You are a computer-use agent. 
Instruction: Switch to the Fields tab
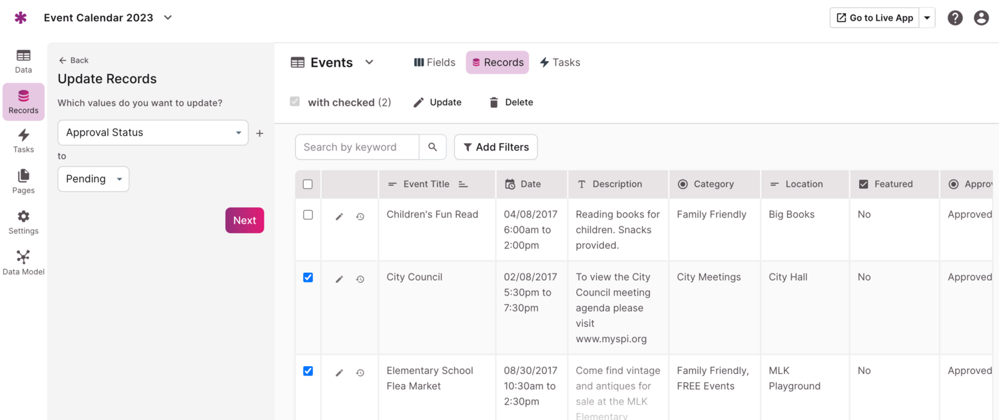[435, 63]
